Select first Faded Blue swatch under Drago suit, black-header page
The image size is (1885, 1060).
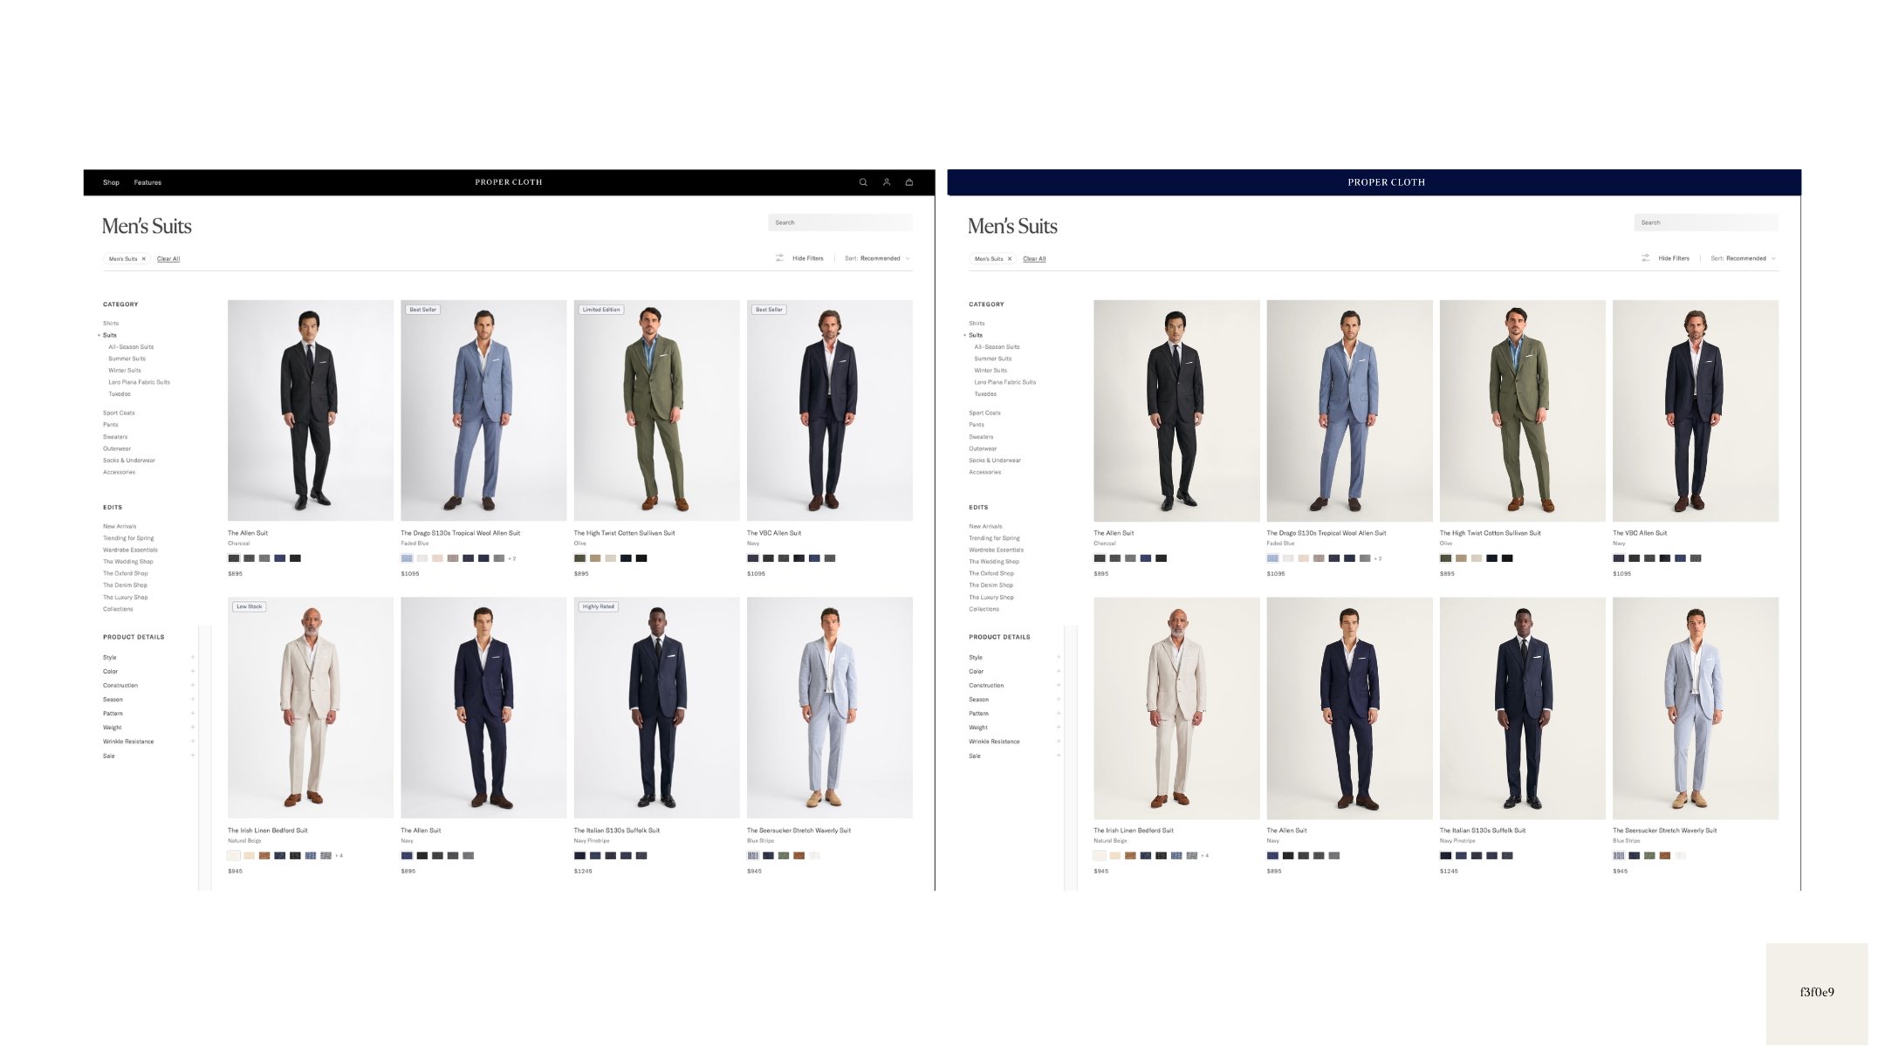pyautogui.click(x=407, y=558)
